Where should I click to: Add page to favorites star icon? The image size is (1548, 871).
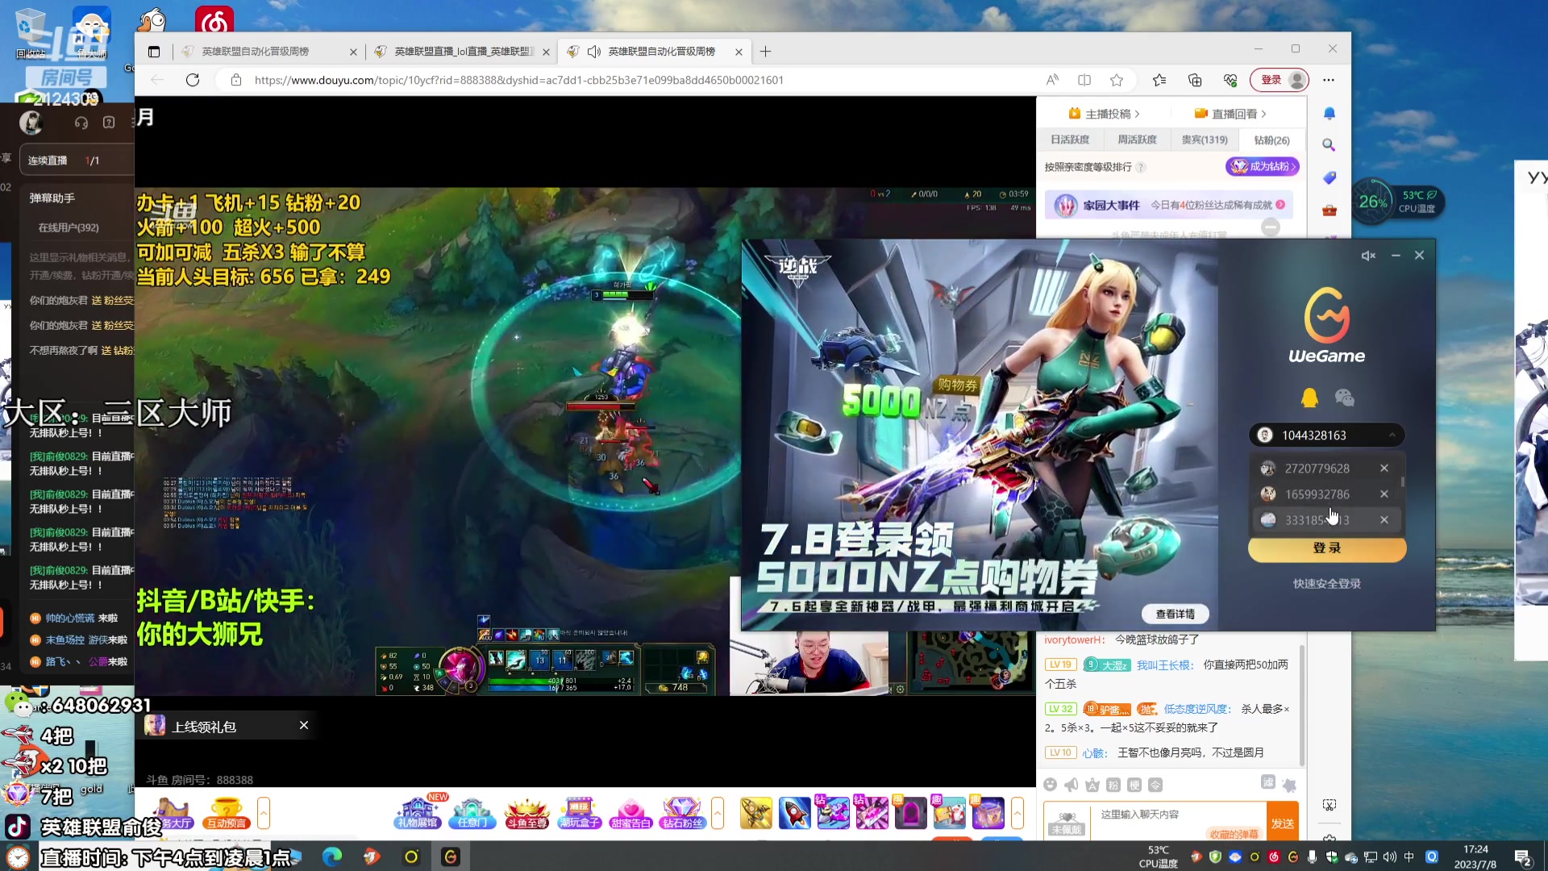coord(1117,80)
